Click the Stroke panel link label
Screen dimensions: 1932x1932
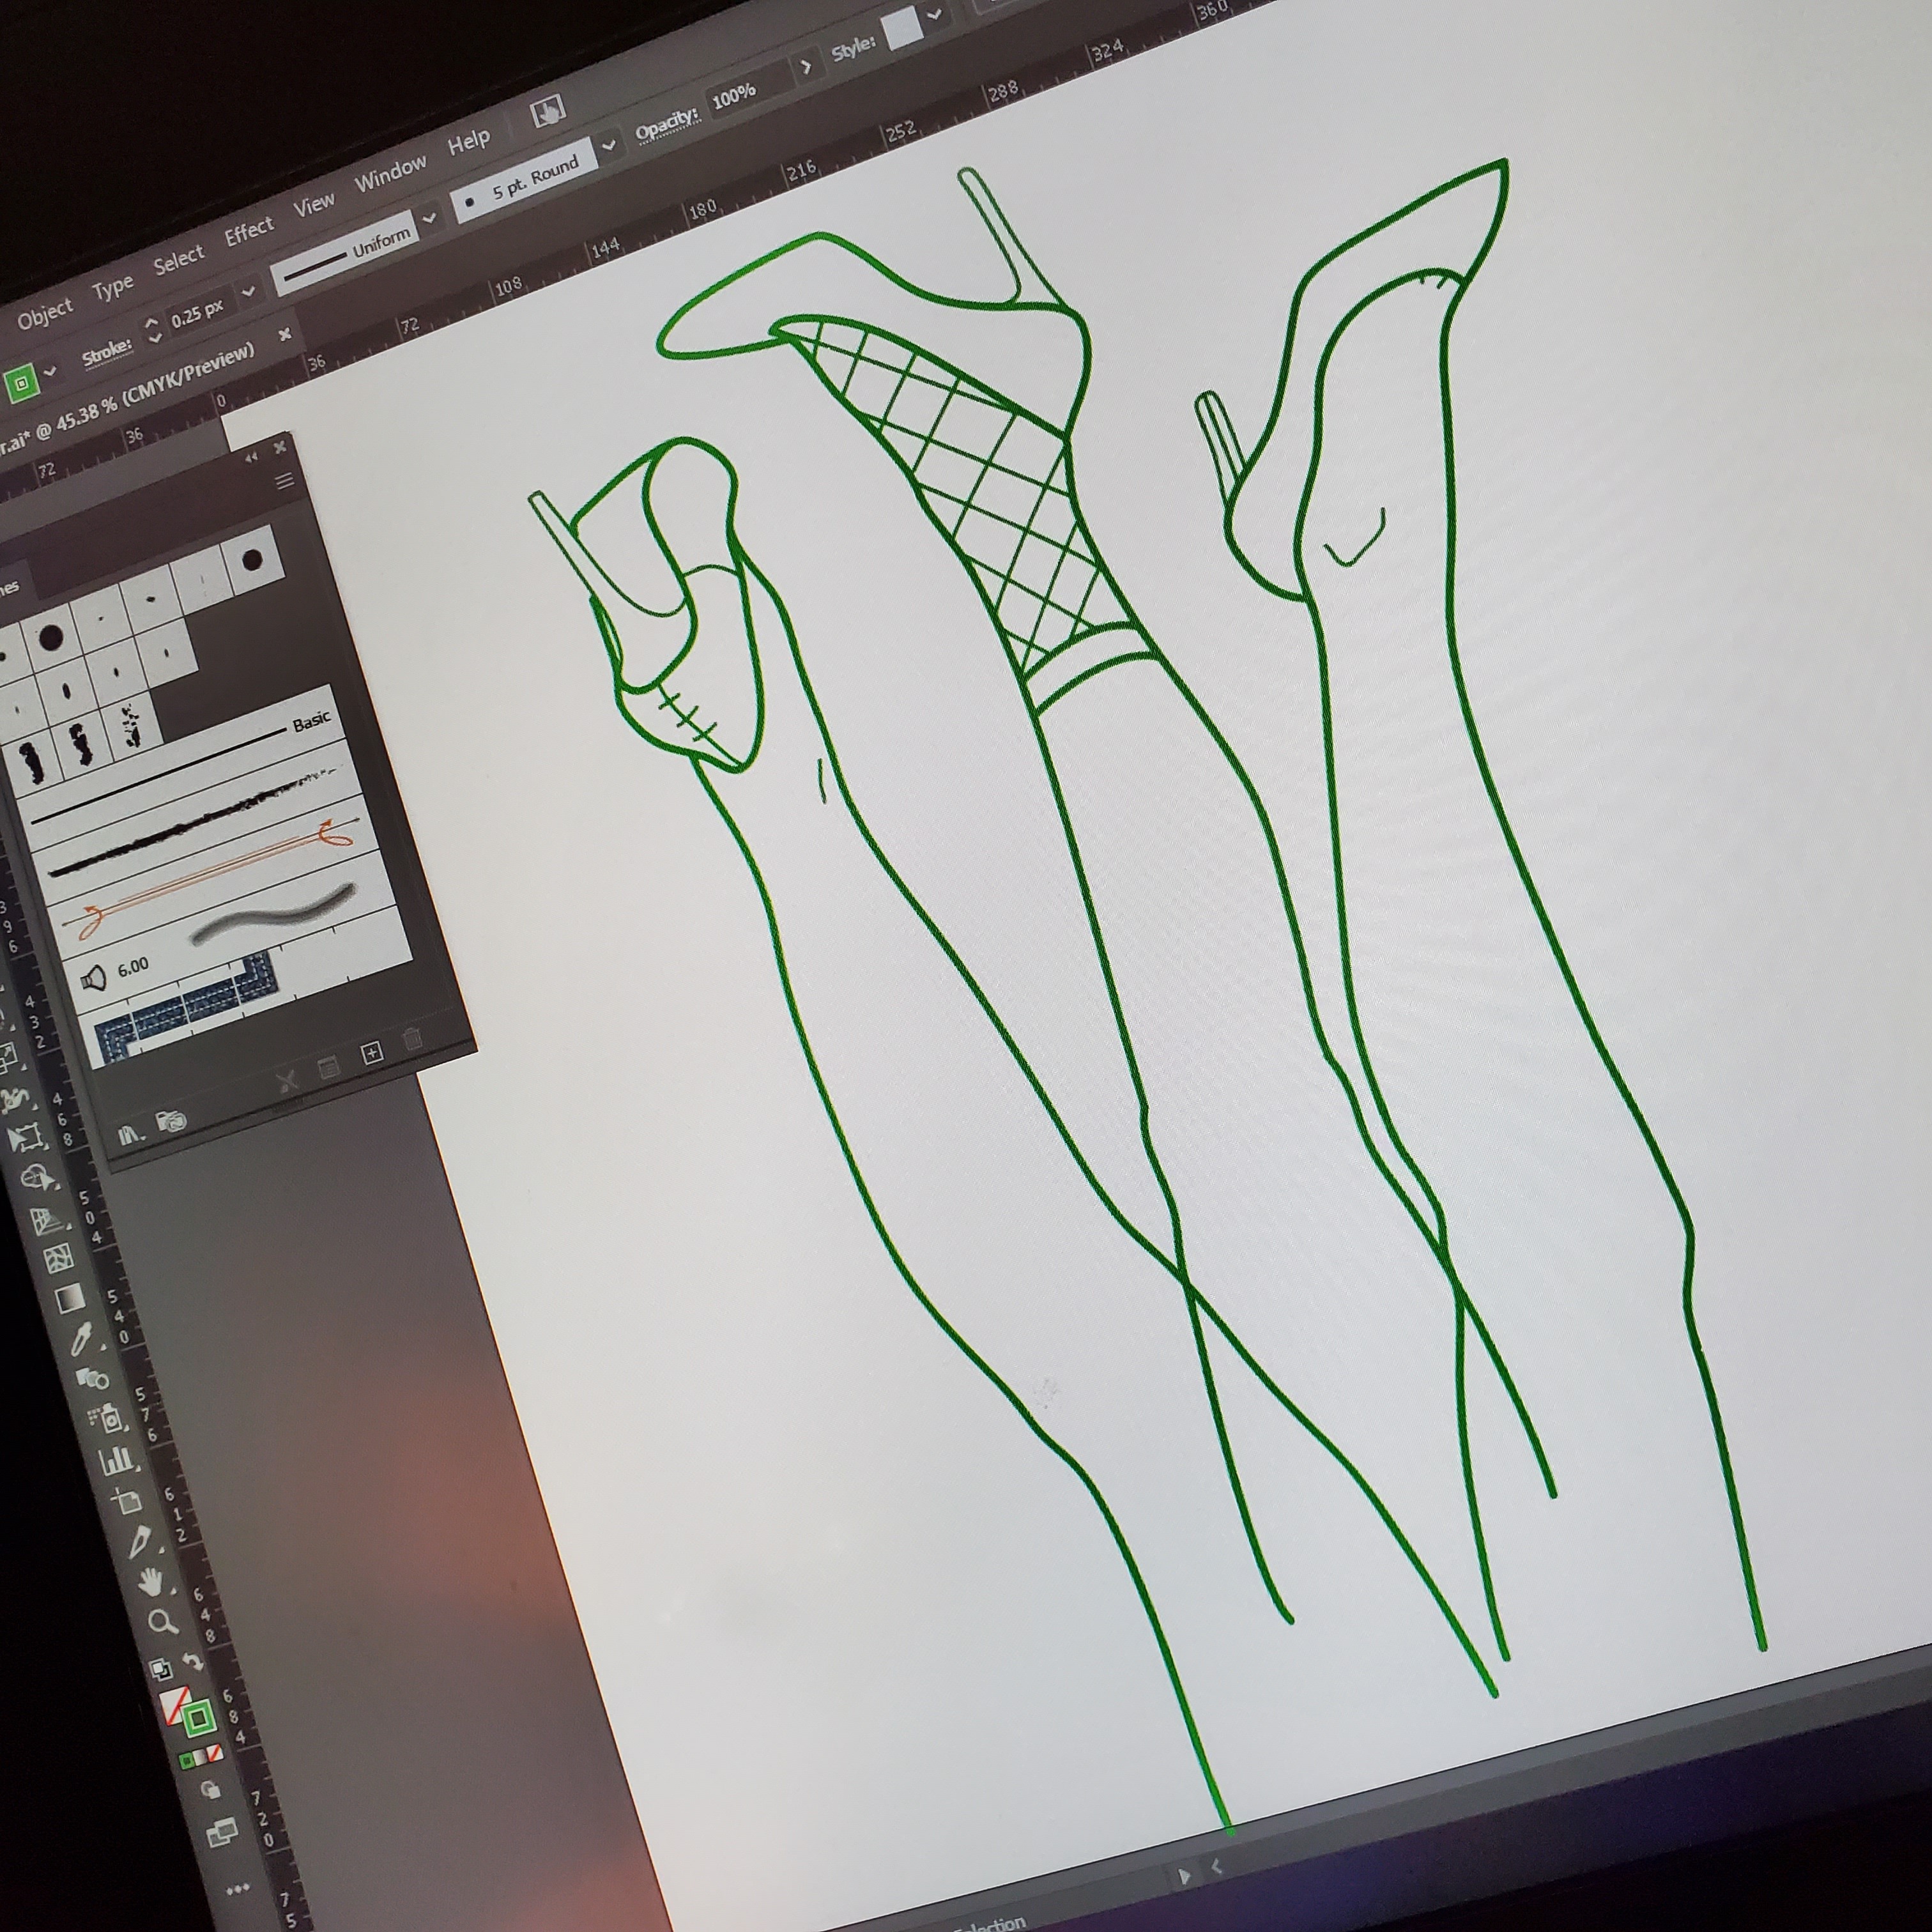pyautogui.click(x=106, y=352)
